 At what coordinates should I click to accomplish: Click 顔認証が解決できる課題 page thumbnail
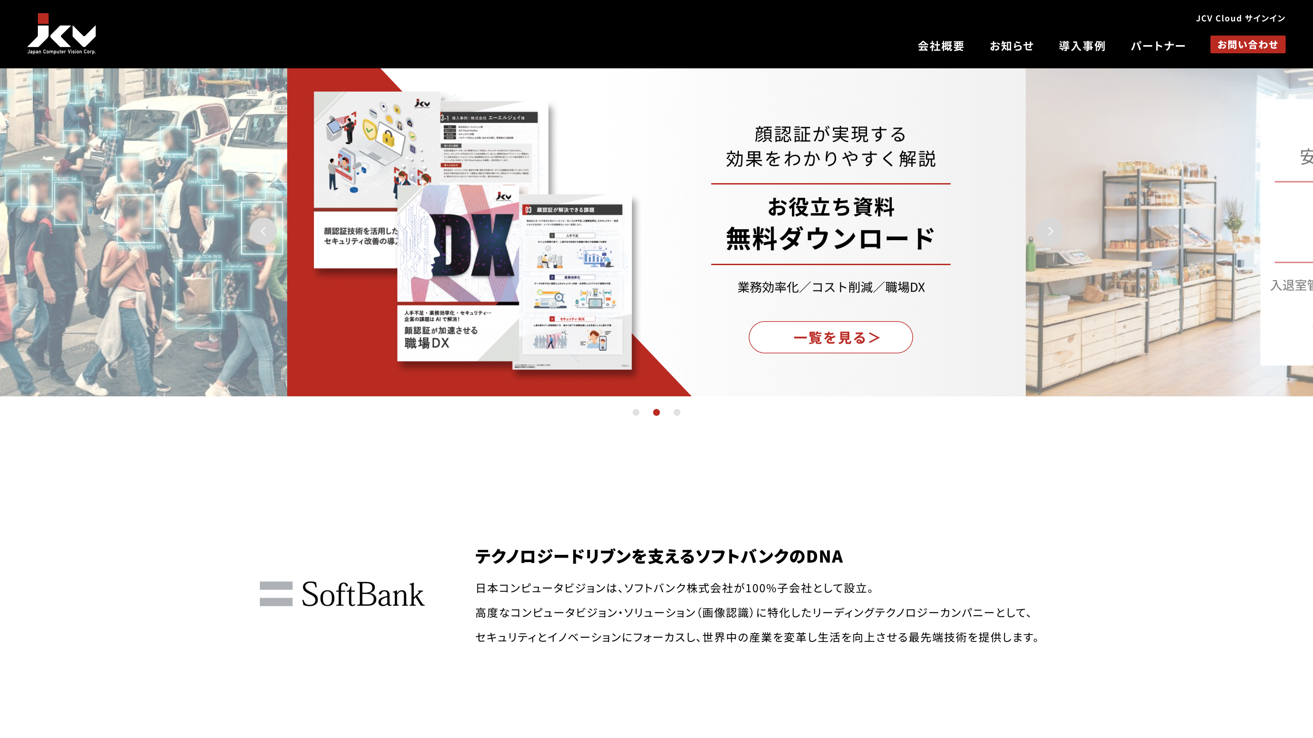click(x=574, y=282)
